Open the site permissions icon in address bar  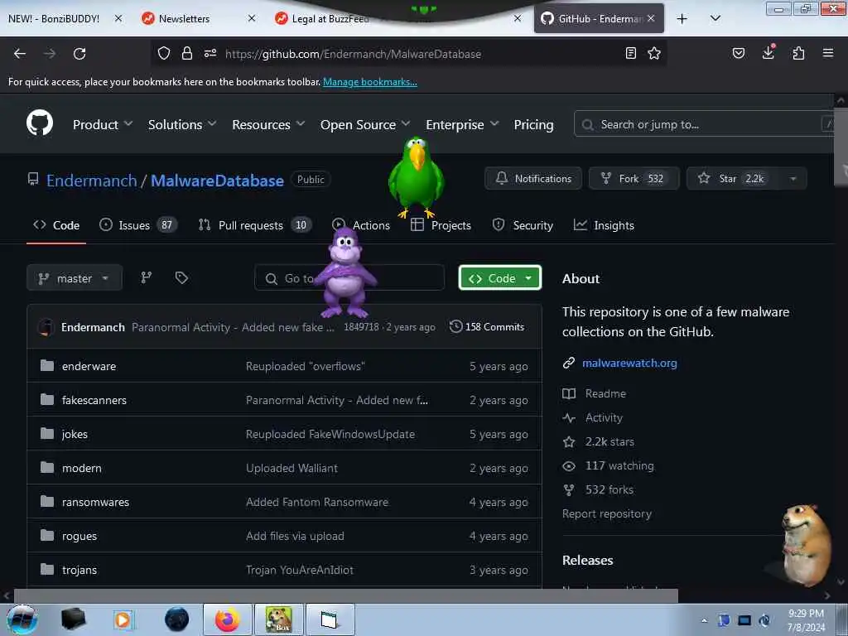(210, 54)
